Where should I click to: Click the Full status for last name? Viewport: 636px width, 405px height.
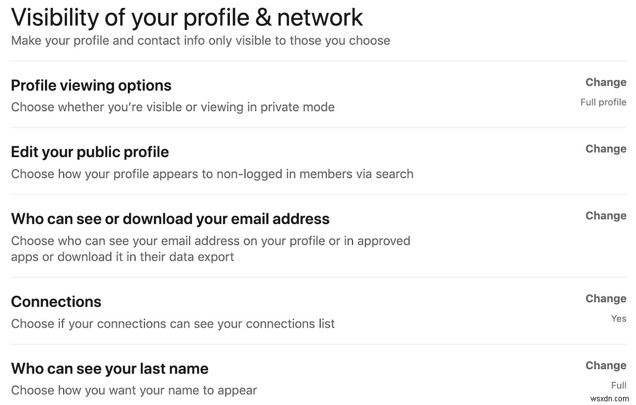[618, 385]
